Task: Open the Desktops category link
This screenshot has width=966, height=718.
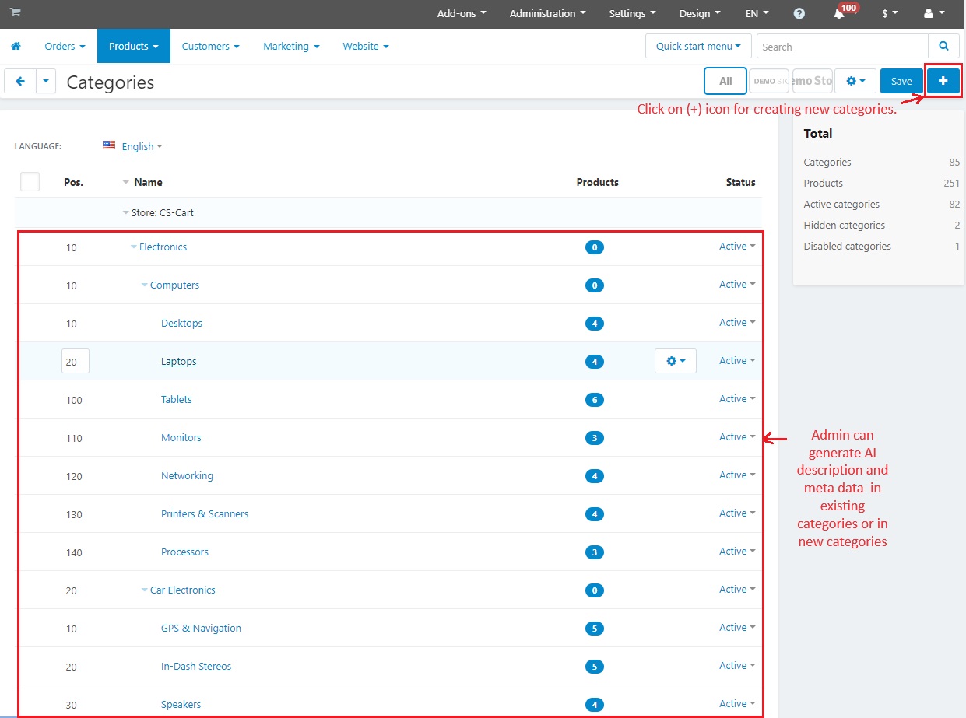Action: (181, 324)
